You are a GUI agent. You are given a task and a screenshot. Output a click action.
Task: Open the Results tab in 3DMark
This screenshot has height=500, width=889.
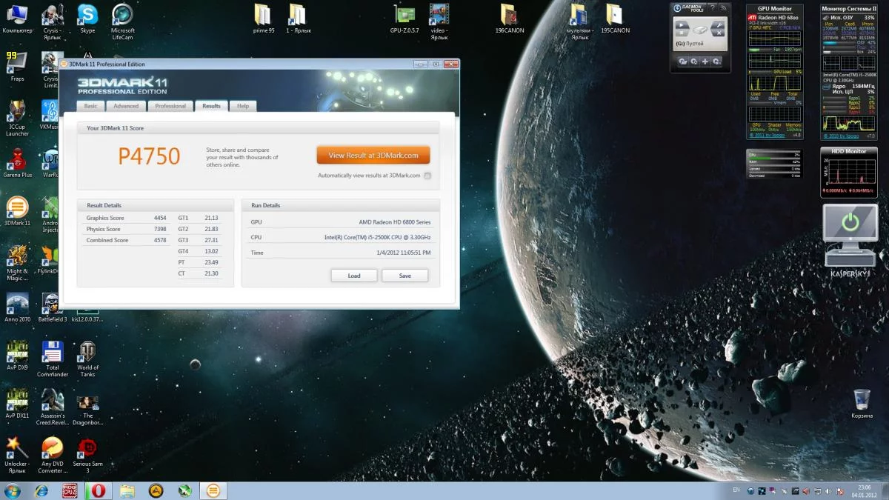[x=211, y=106]
